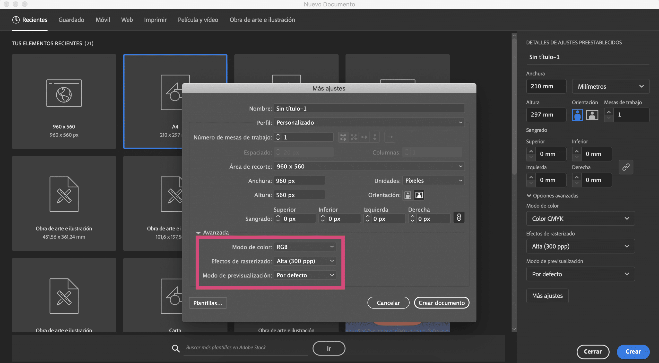This screenshot has width=659, height=363.
Task: Switch to the Película y vídeo tab
Action: pos(198,20)
